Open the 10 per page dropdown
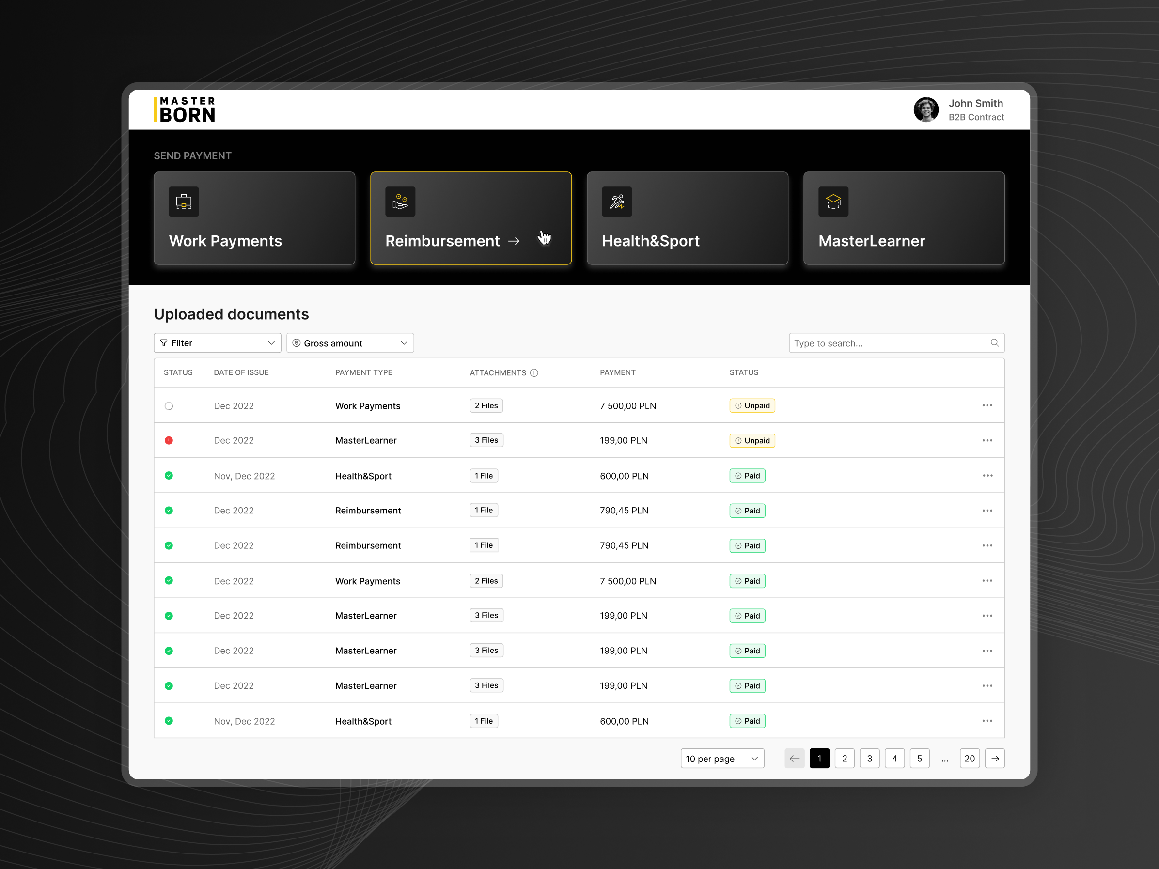 tap(722, 758)
